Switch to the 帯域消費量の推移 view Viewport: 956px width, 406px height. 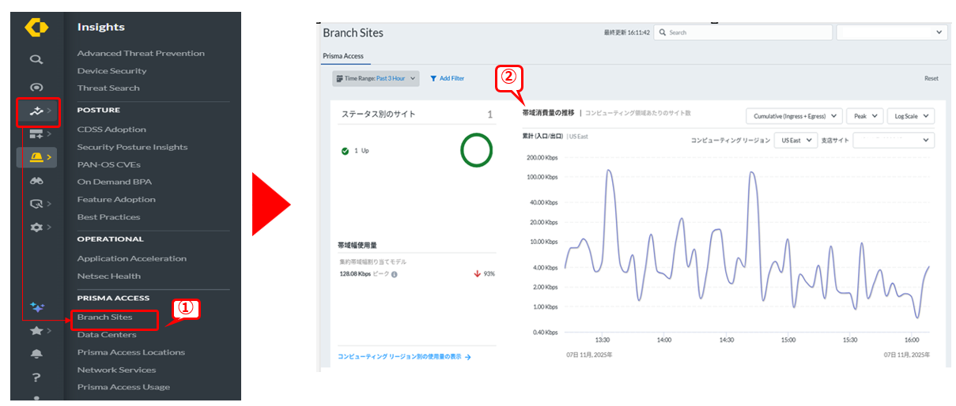(548, 113)
